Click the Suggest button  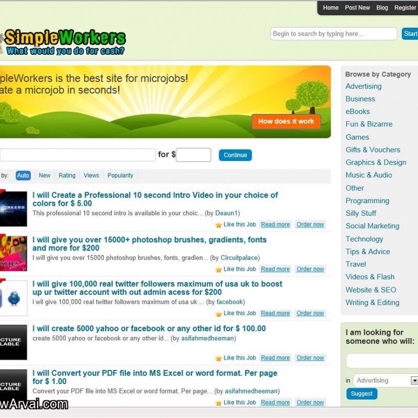[362, 393]
